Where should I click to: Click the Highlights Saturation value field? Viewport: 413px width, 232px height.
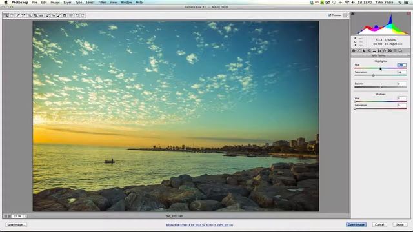coord(401,72)
